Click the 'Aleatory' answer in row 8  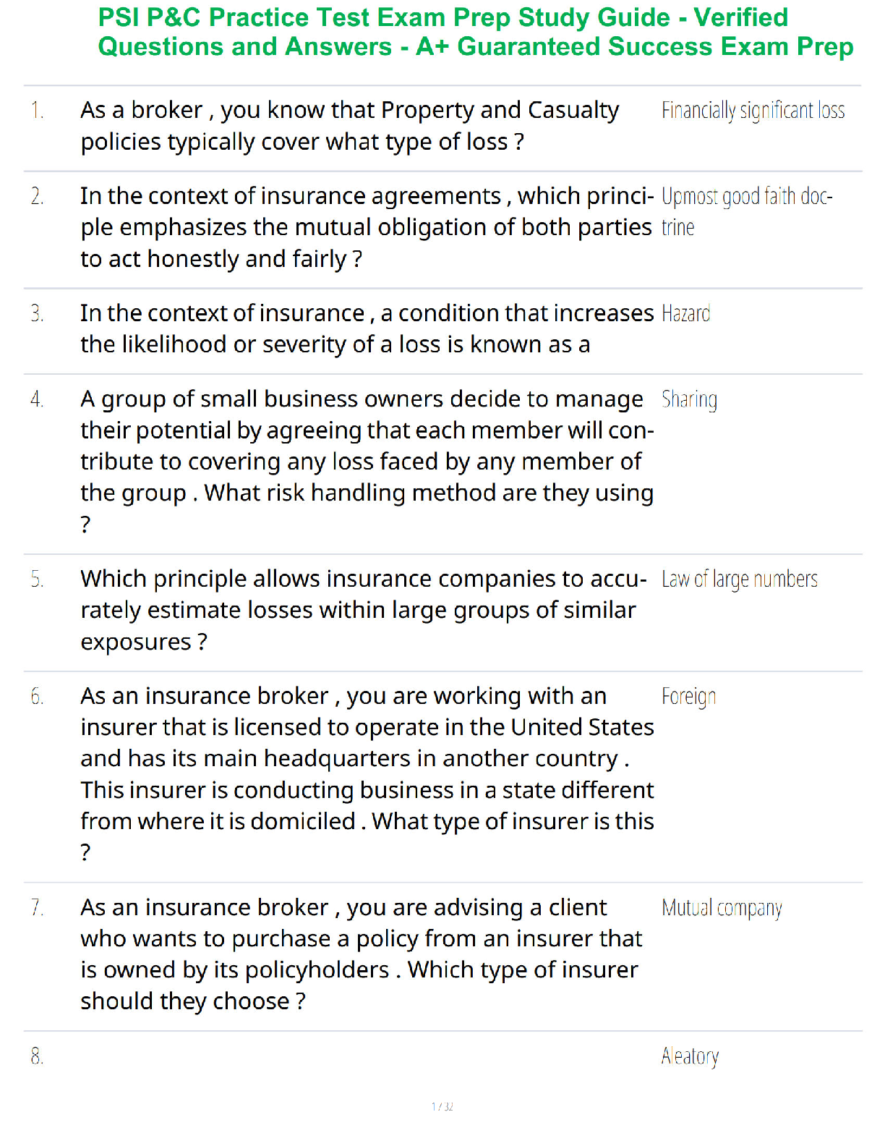[691, 1057]
